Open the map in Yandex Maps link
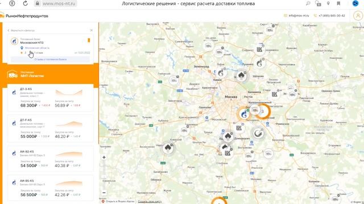 coord(118,202)
